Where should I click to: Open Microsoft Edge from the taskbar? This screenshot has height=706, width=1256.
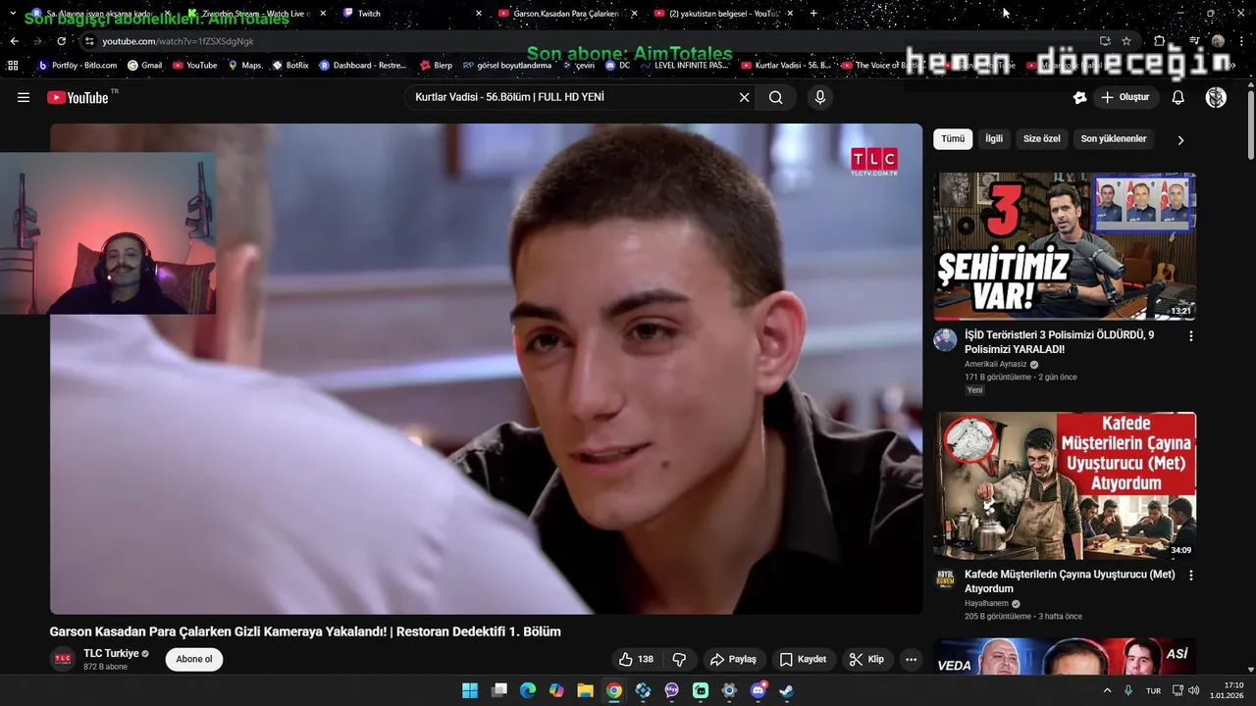(527, 690)
